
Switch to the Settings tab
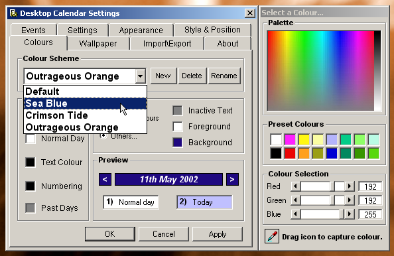click(x=82, y=30)
